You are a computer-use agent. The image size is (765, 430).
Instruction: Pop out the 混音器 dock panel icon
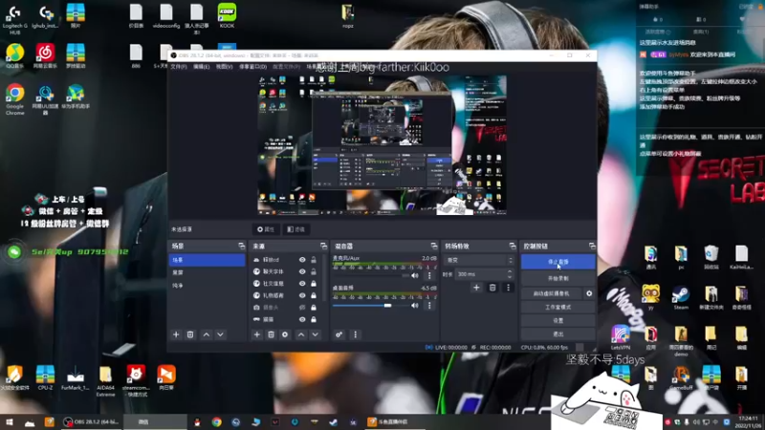tap(434, 247)
